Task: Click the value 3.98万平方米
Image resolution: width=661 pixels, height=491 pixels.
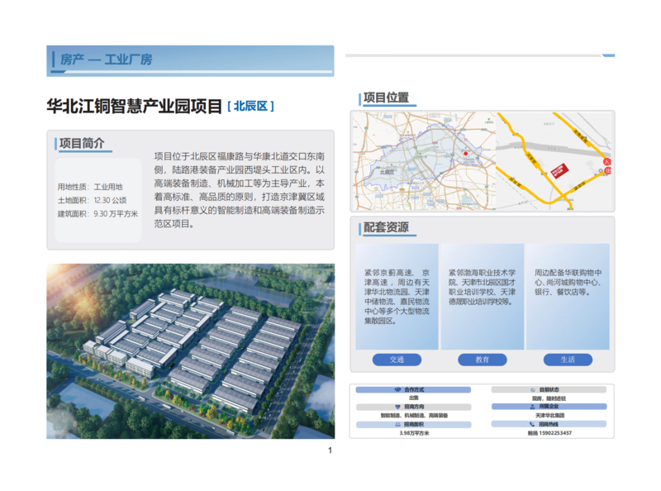Action: (414, 433)
